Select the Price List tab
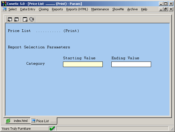 click(x=43, y=121)
